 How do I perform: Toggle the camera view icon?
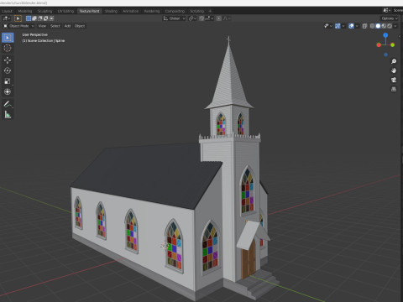click(x=394, y=80)
